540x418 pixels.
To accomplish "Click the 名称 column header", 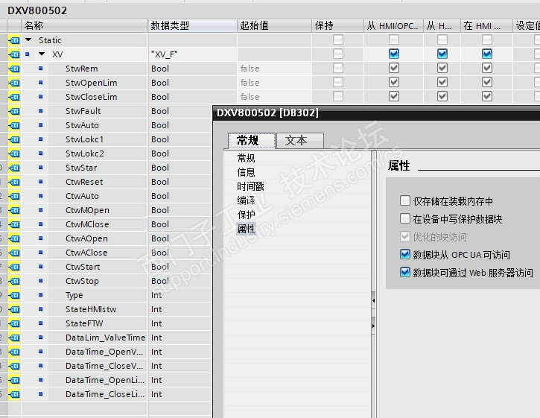I will pos(85,26).
